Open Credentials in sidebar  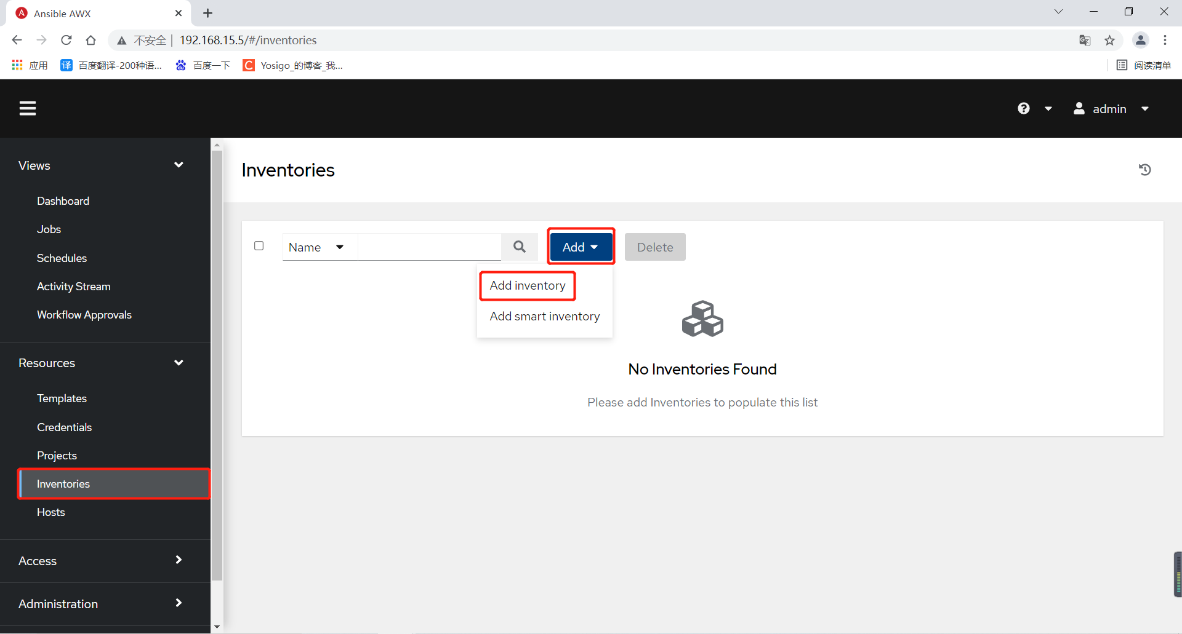64,427
